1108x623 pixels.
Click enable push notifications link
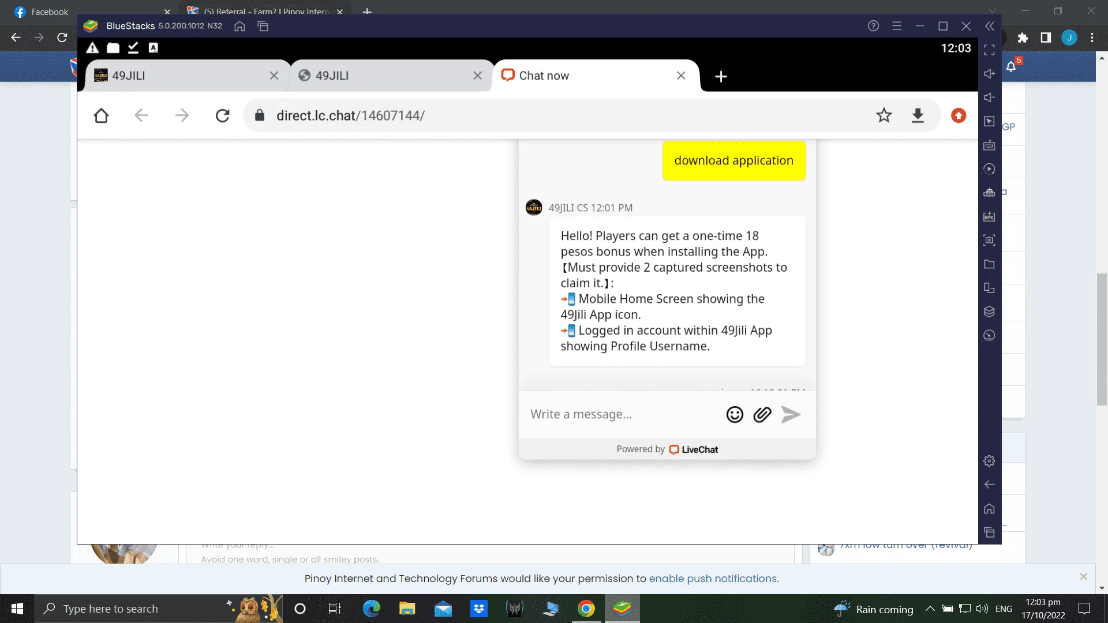tap(713, 578)
